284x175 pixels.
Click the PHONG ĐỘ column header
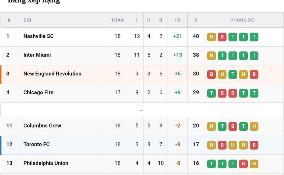click(242, 20)
